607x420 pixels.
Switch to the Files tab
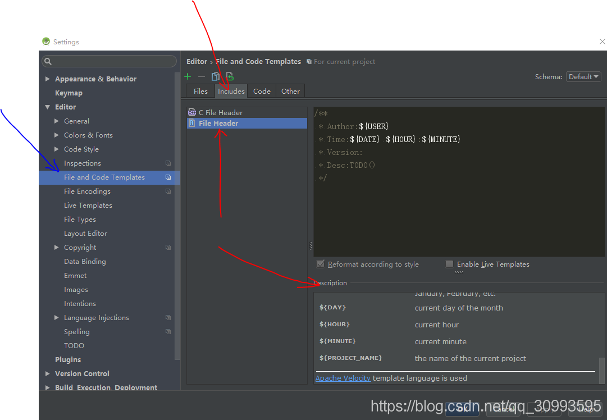pos(200,91)
